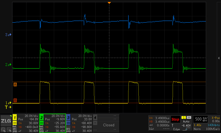Click channel 1 DC coupling icon
Viewport: 221px width, 133px height.
(x=15, y=123)
